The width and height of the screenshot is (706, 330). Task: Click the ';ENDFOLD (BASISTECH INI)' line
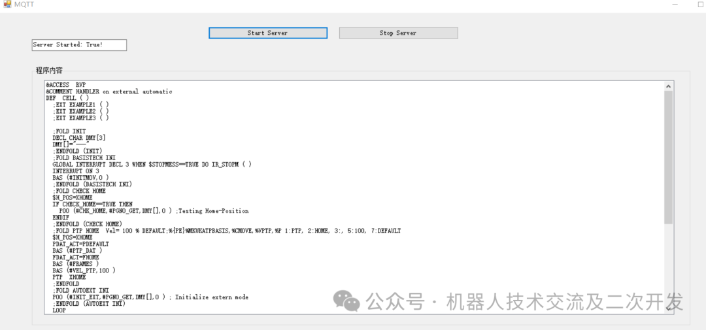point(92,184)
